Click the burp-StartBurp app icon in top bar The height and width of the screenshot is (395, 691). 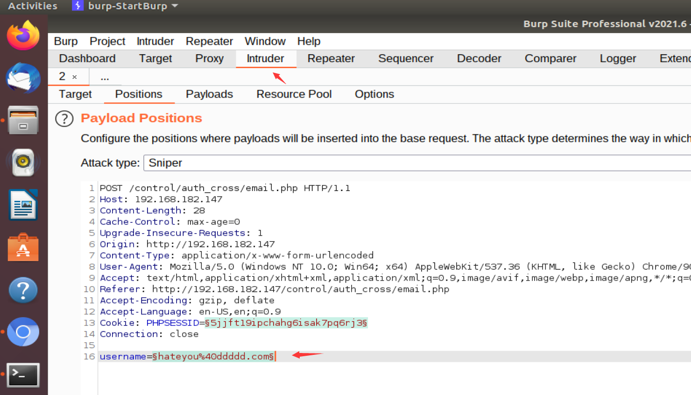pyautogui.click(x=78, y=6)
